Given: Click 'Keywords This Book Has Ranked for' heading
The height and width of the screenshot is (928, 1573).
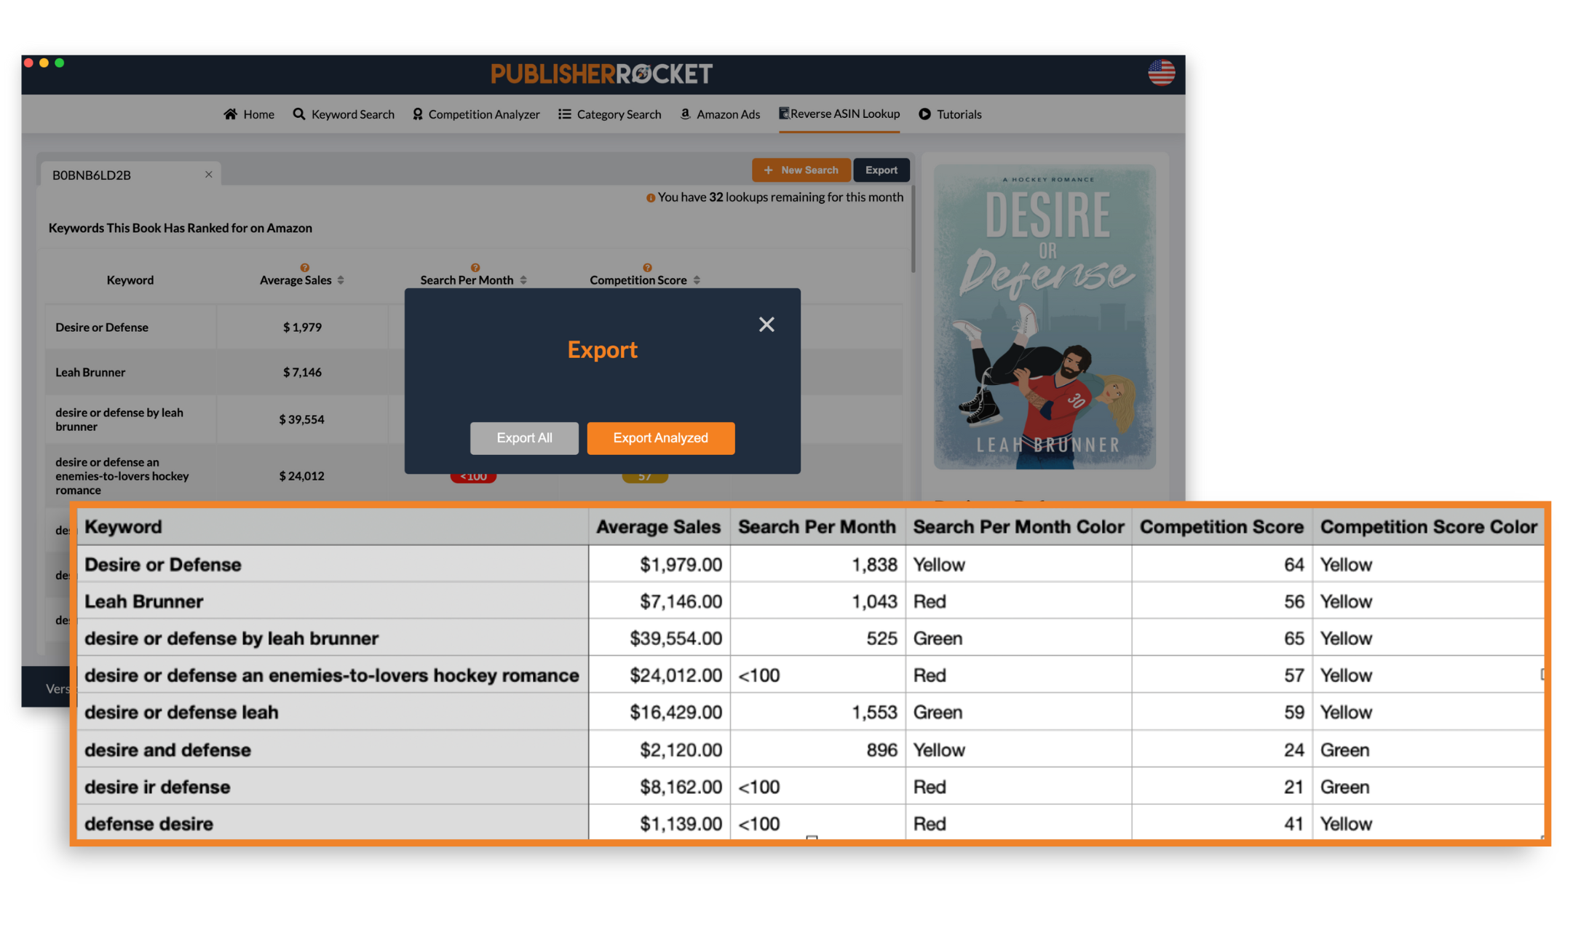Looking at the screenshot, I should point(181,229).
